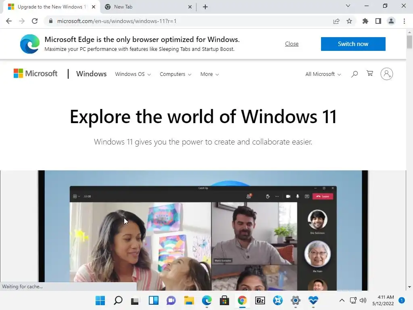Open a new browser tab

tap(205, 7)
